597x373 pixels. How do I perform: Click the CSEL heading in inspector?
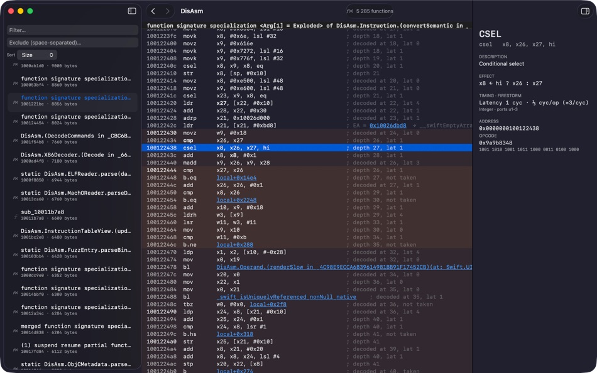pyautogui.click(x=490, y=34)
